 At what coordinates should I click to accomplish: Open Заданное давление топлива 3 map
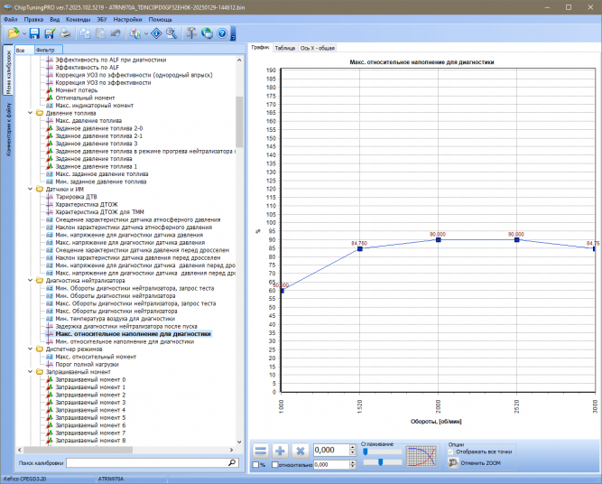(x=96, y=144)
